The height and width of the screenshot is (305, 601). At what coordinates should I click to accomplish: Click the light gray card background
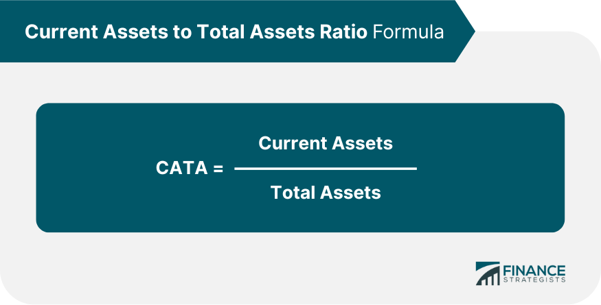[275, 267]
